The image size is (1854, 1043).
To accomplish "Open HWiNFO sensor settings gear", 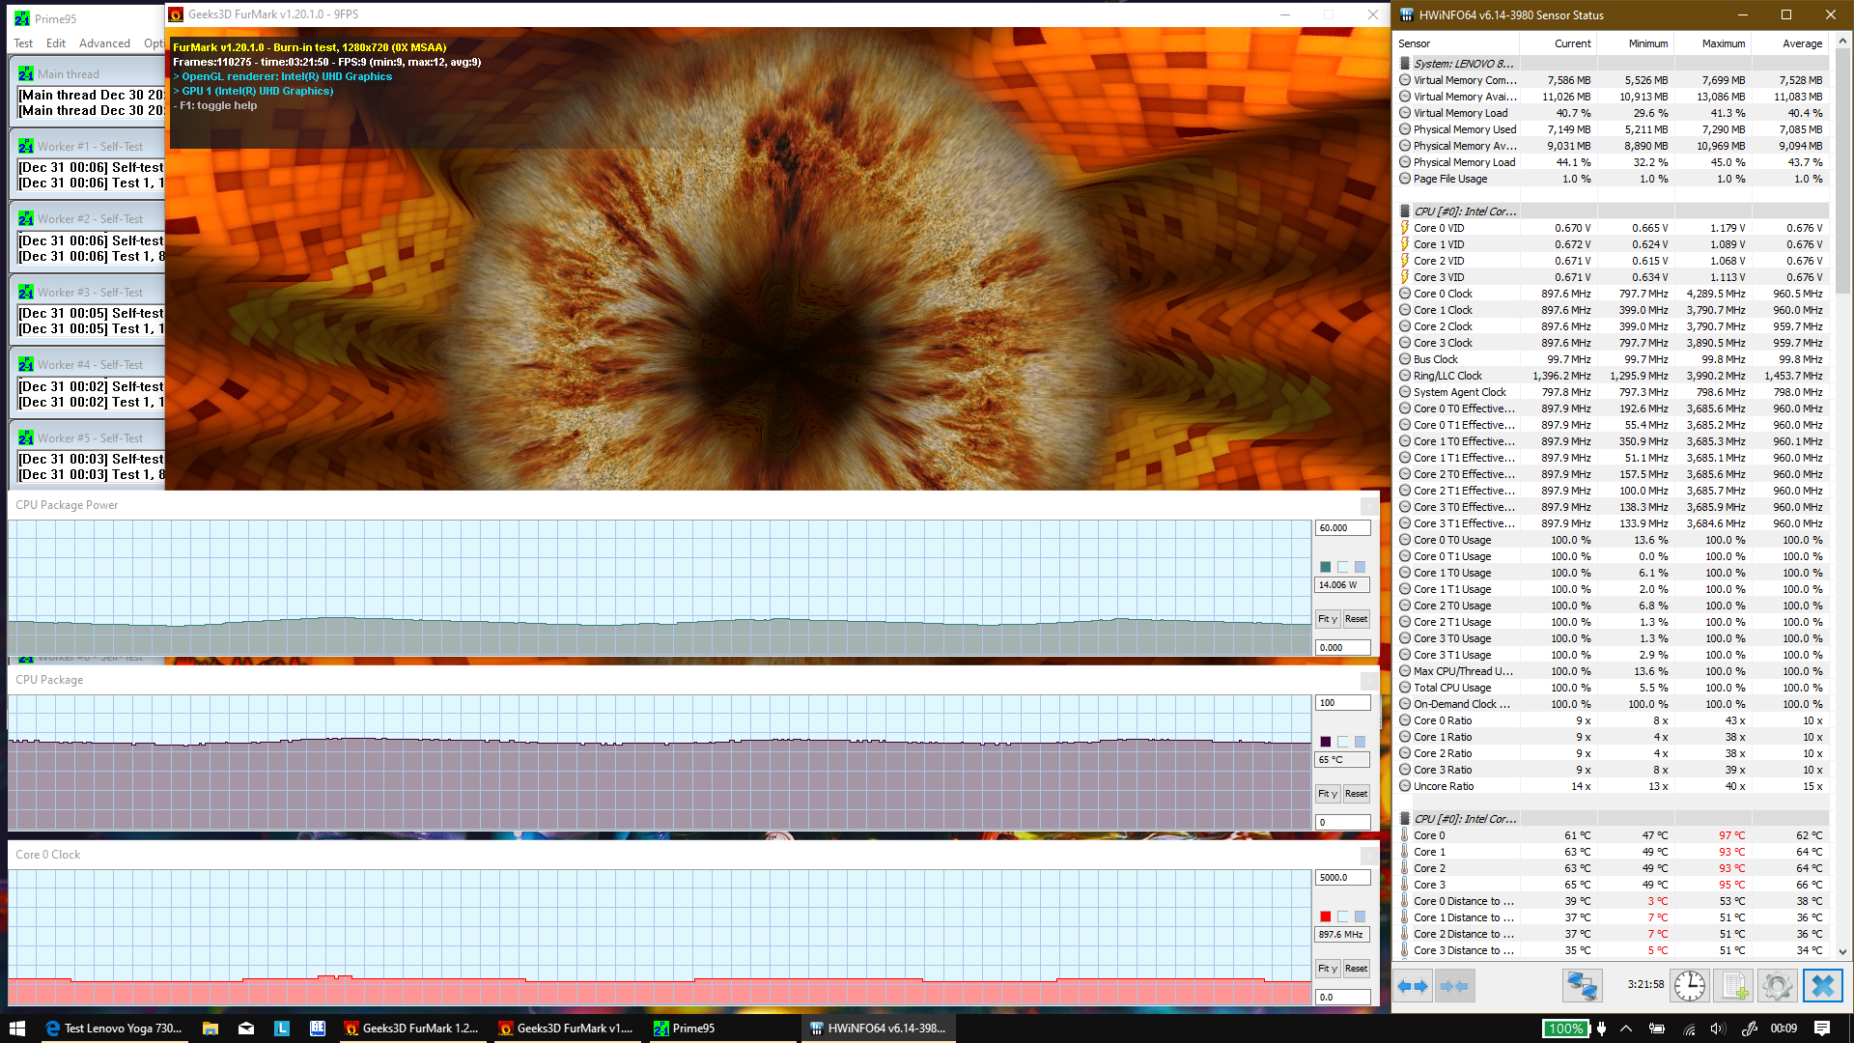I will (x=1777, y=986).
